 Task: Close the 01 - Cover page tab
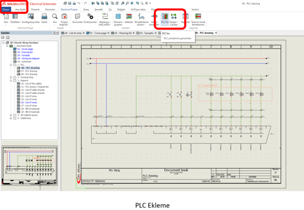(x=108, y=33)
